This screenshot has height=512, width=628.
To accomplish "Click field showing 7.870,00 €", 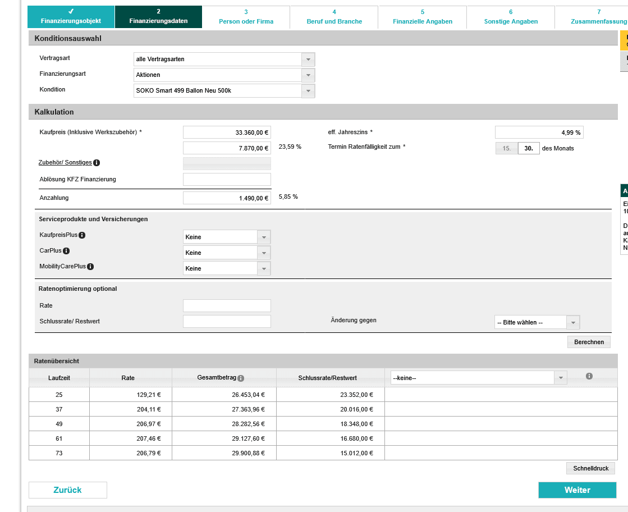I will [x=227, y=148].
